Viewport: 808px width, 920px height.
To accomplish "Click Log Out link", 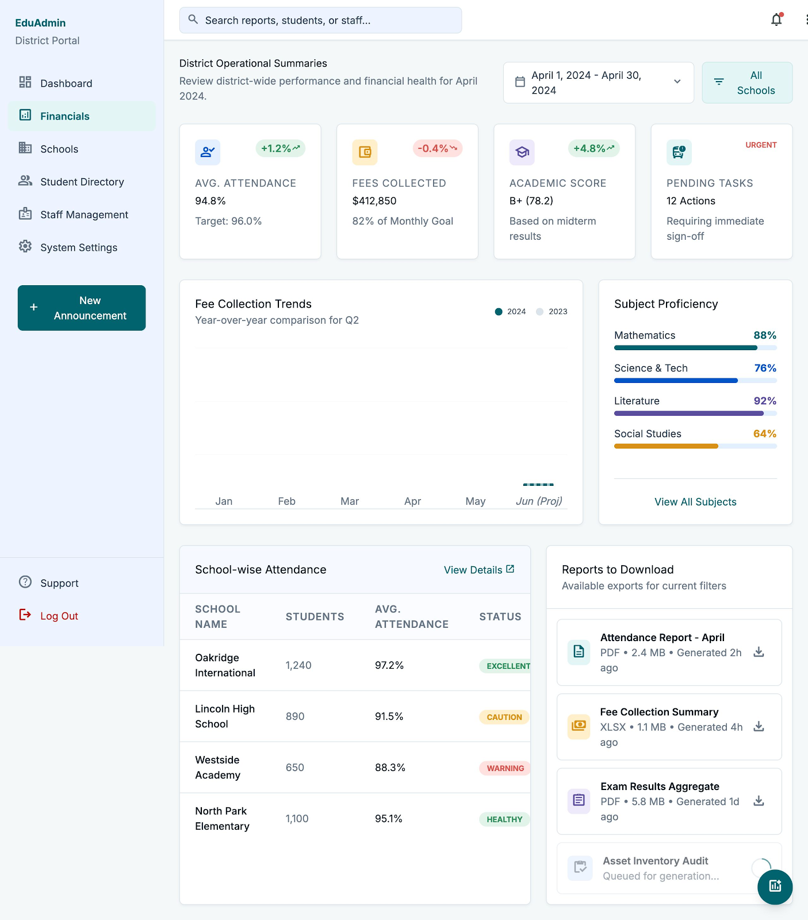I will pyautogui.click(x=59, y=616).
